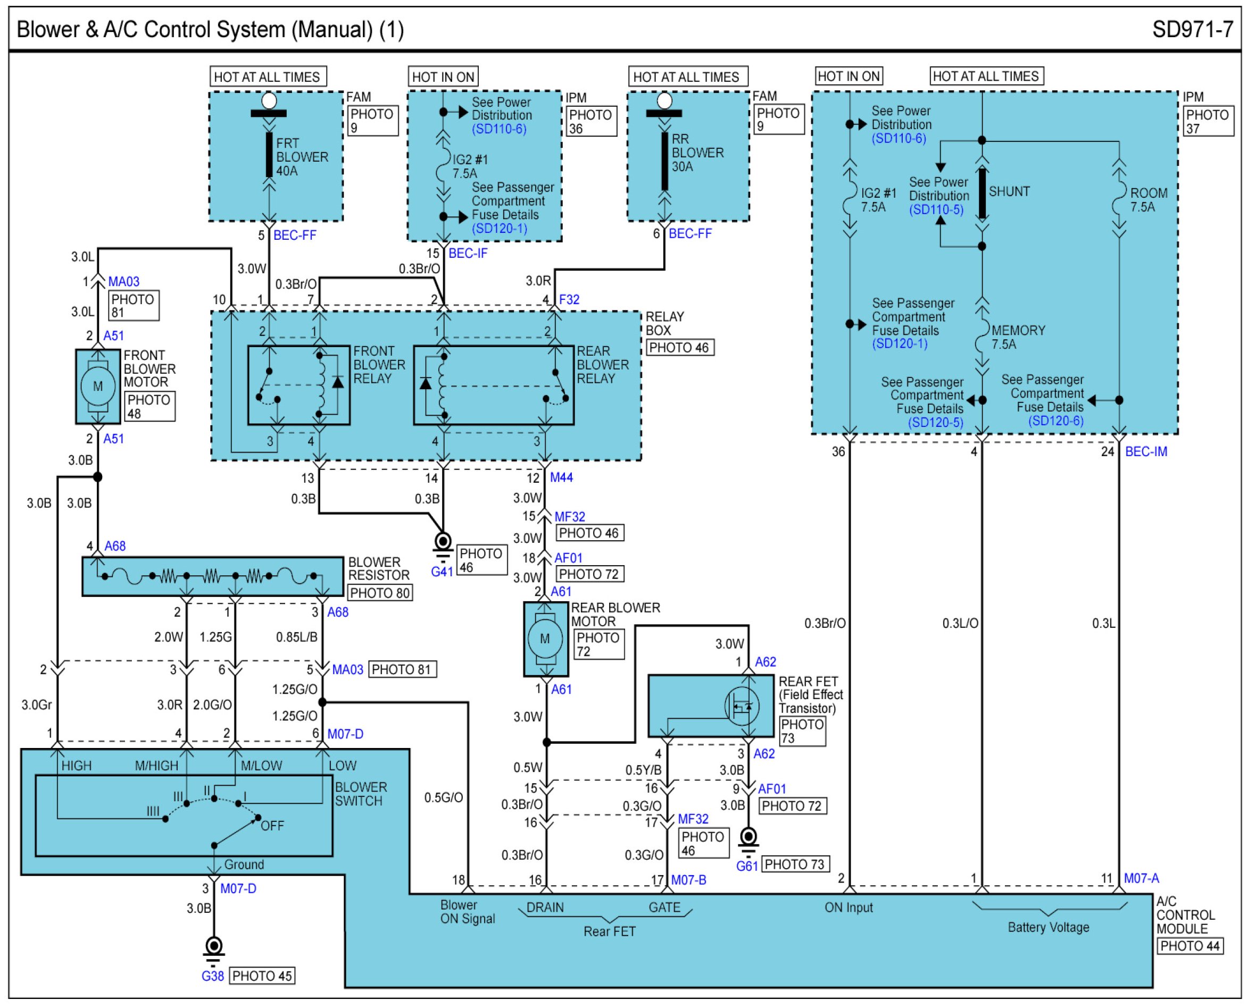
Task: Open PHOTO 44 reference box
Action: pos(1189,946)
